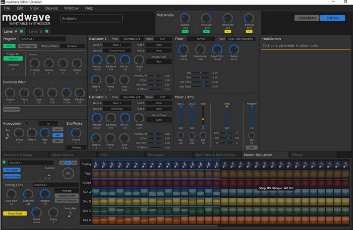Click the Common Pitch Slope knob
Viewport: 353px width, 230px height.
67,92
